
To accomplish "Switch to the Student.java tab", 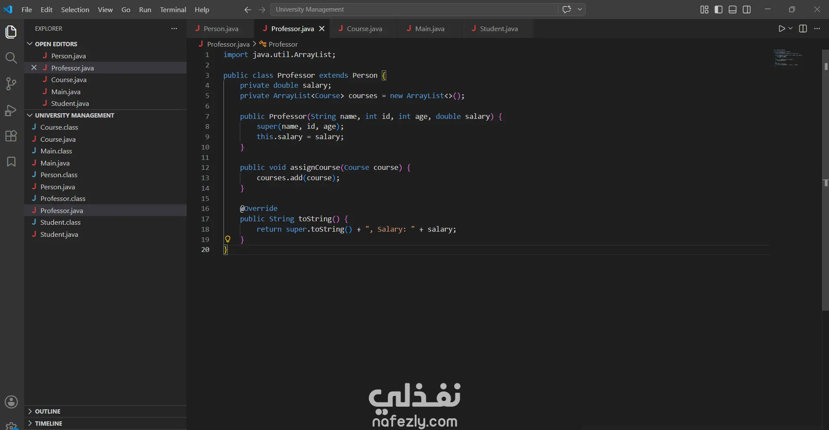I will tap(498, 29).
